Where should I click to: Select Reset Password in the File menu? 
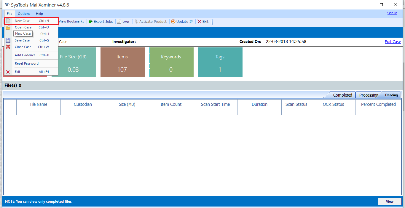pos(31,63)
